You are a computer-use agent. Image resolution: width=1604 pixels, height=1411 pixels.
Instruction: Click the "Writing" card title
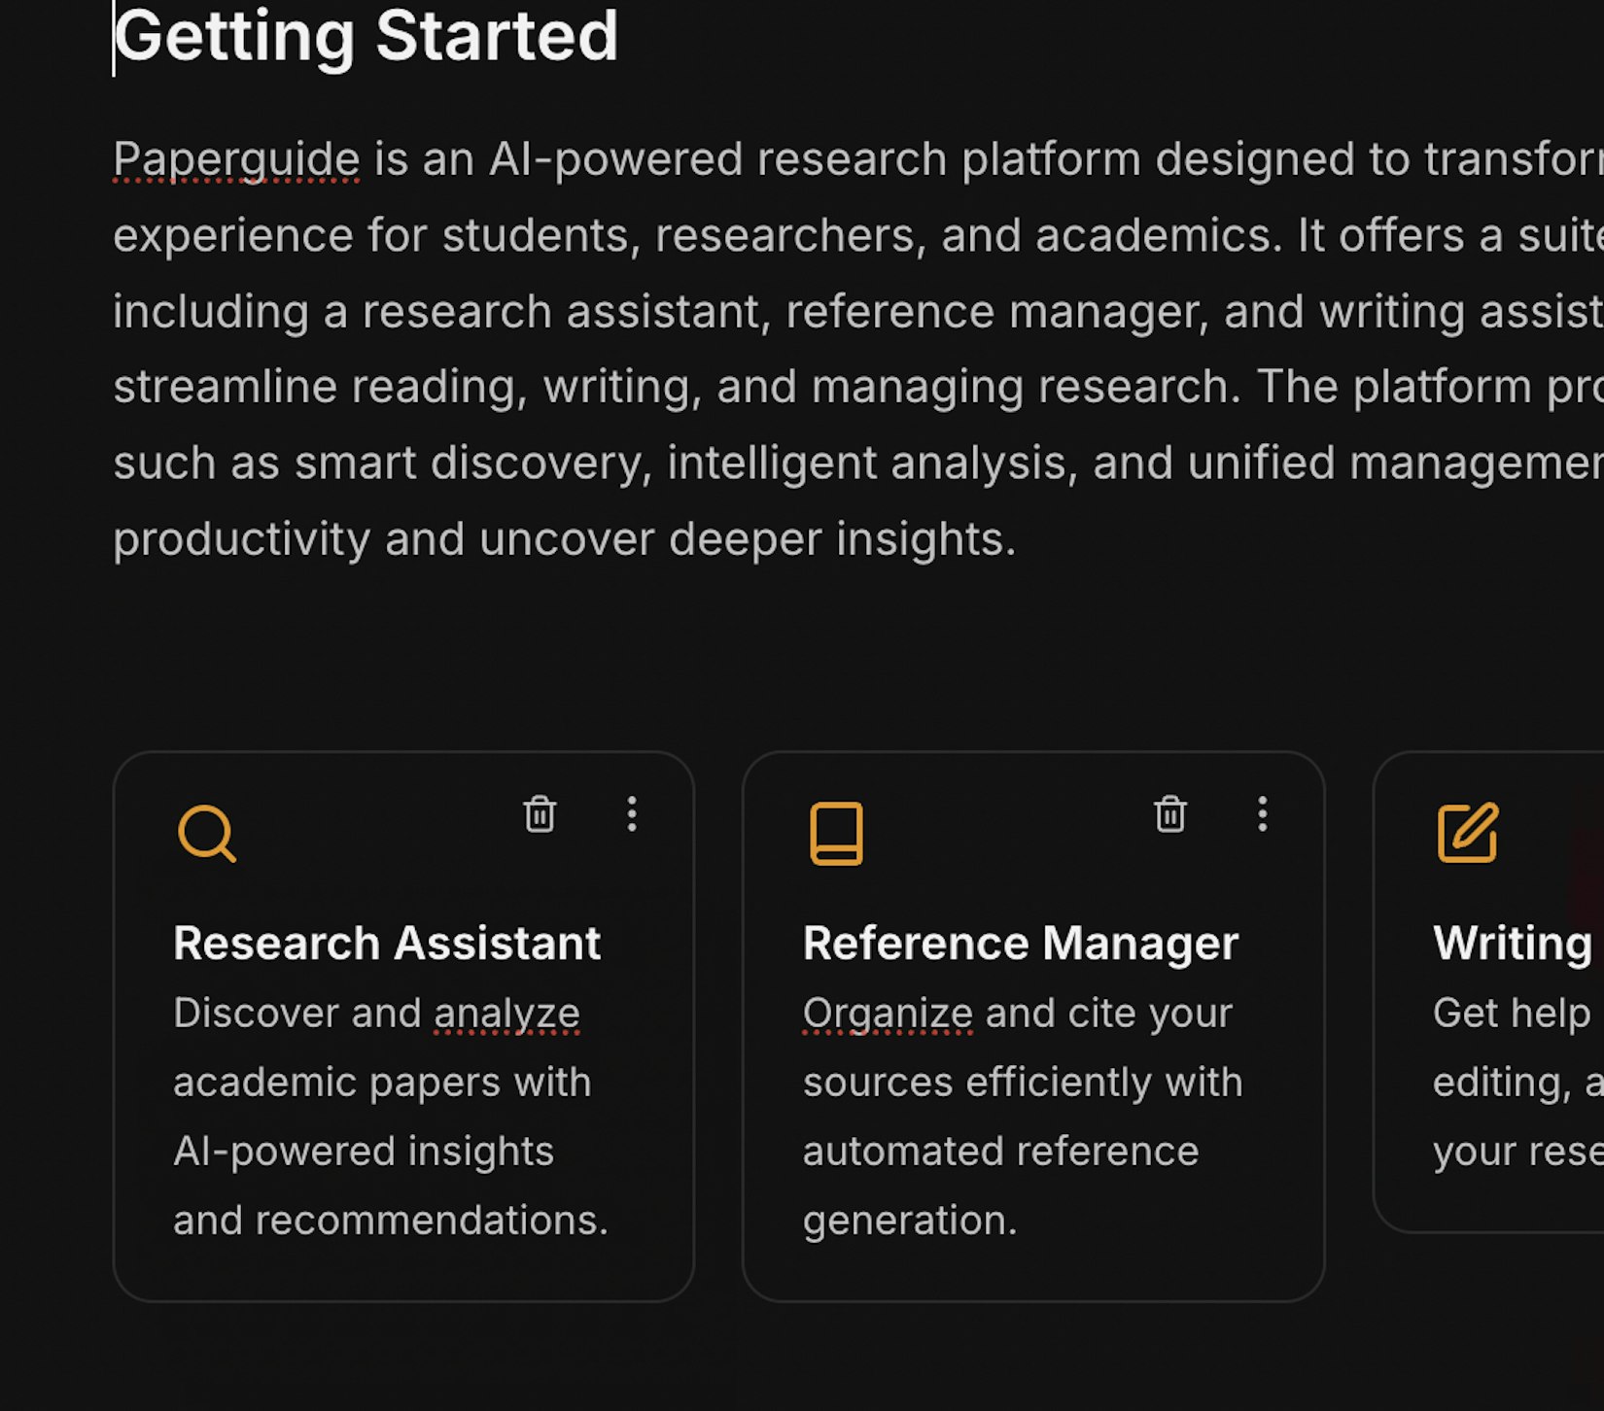[1512, 943]
